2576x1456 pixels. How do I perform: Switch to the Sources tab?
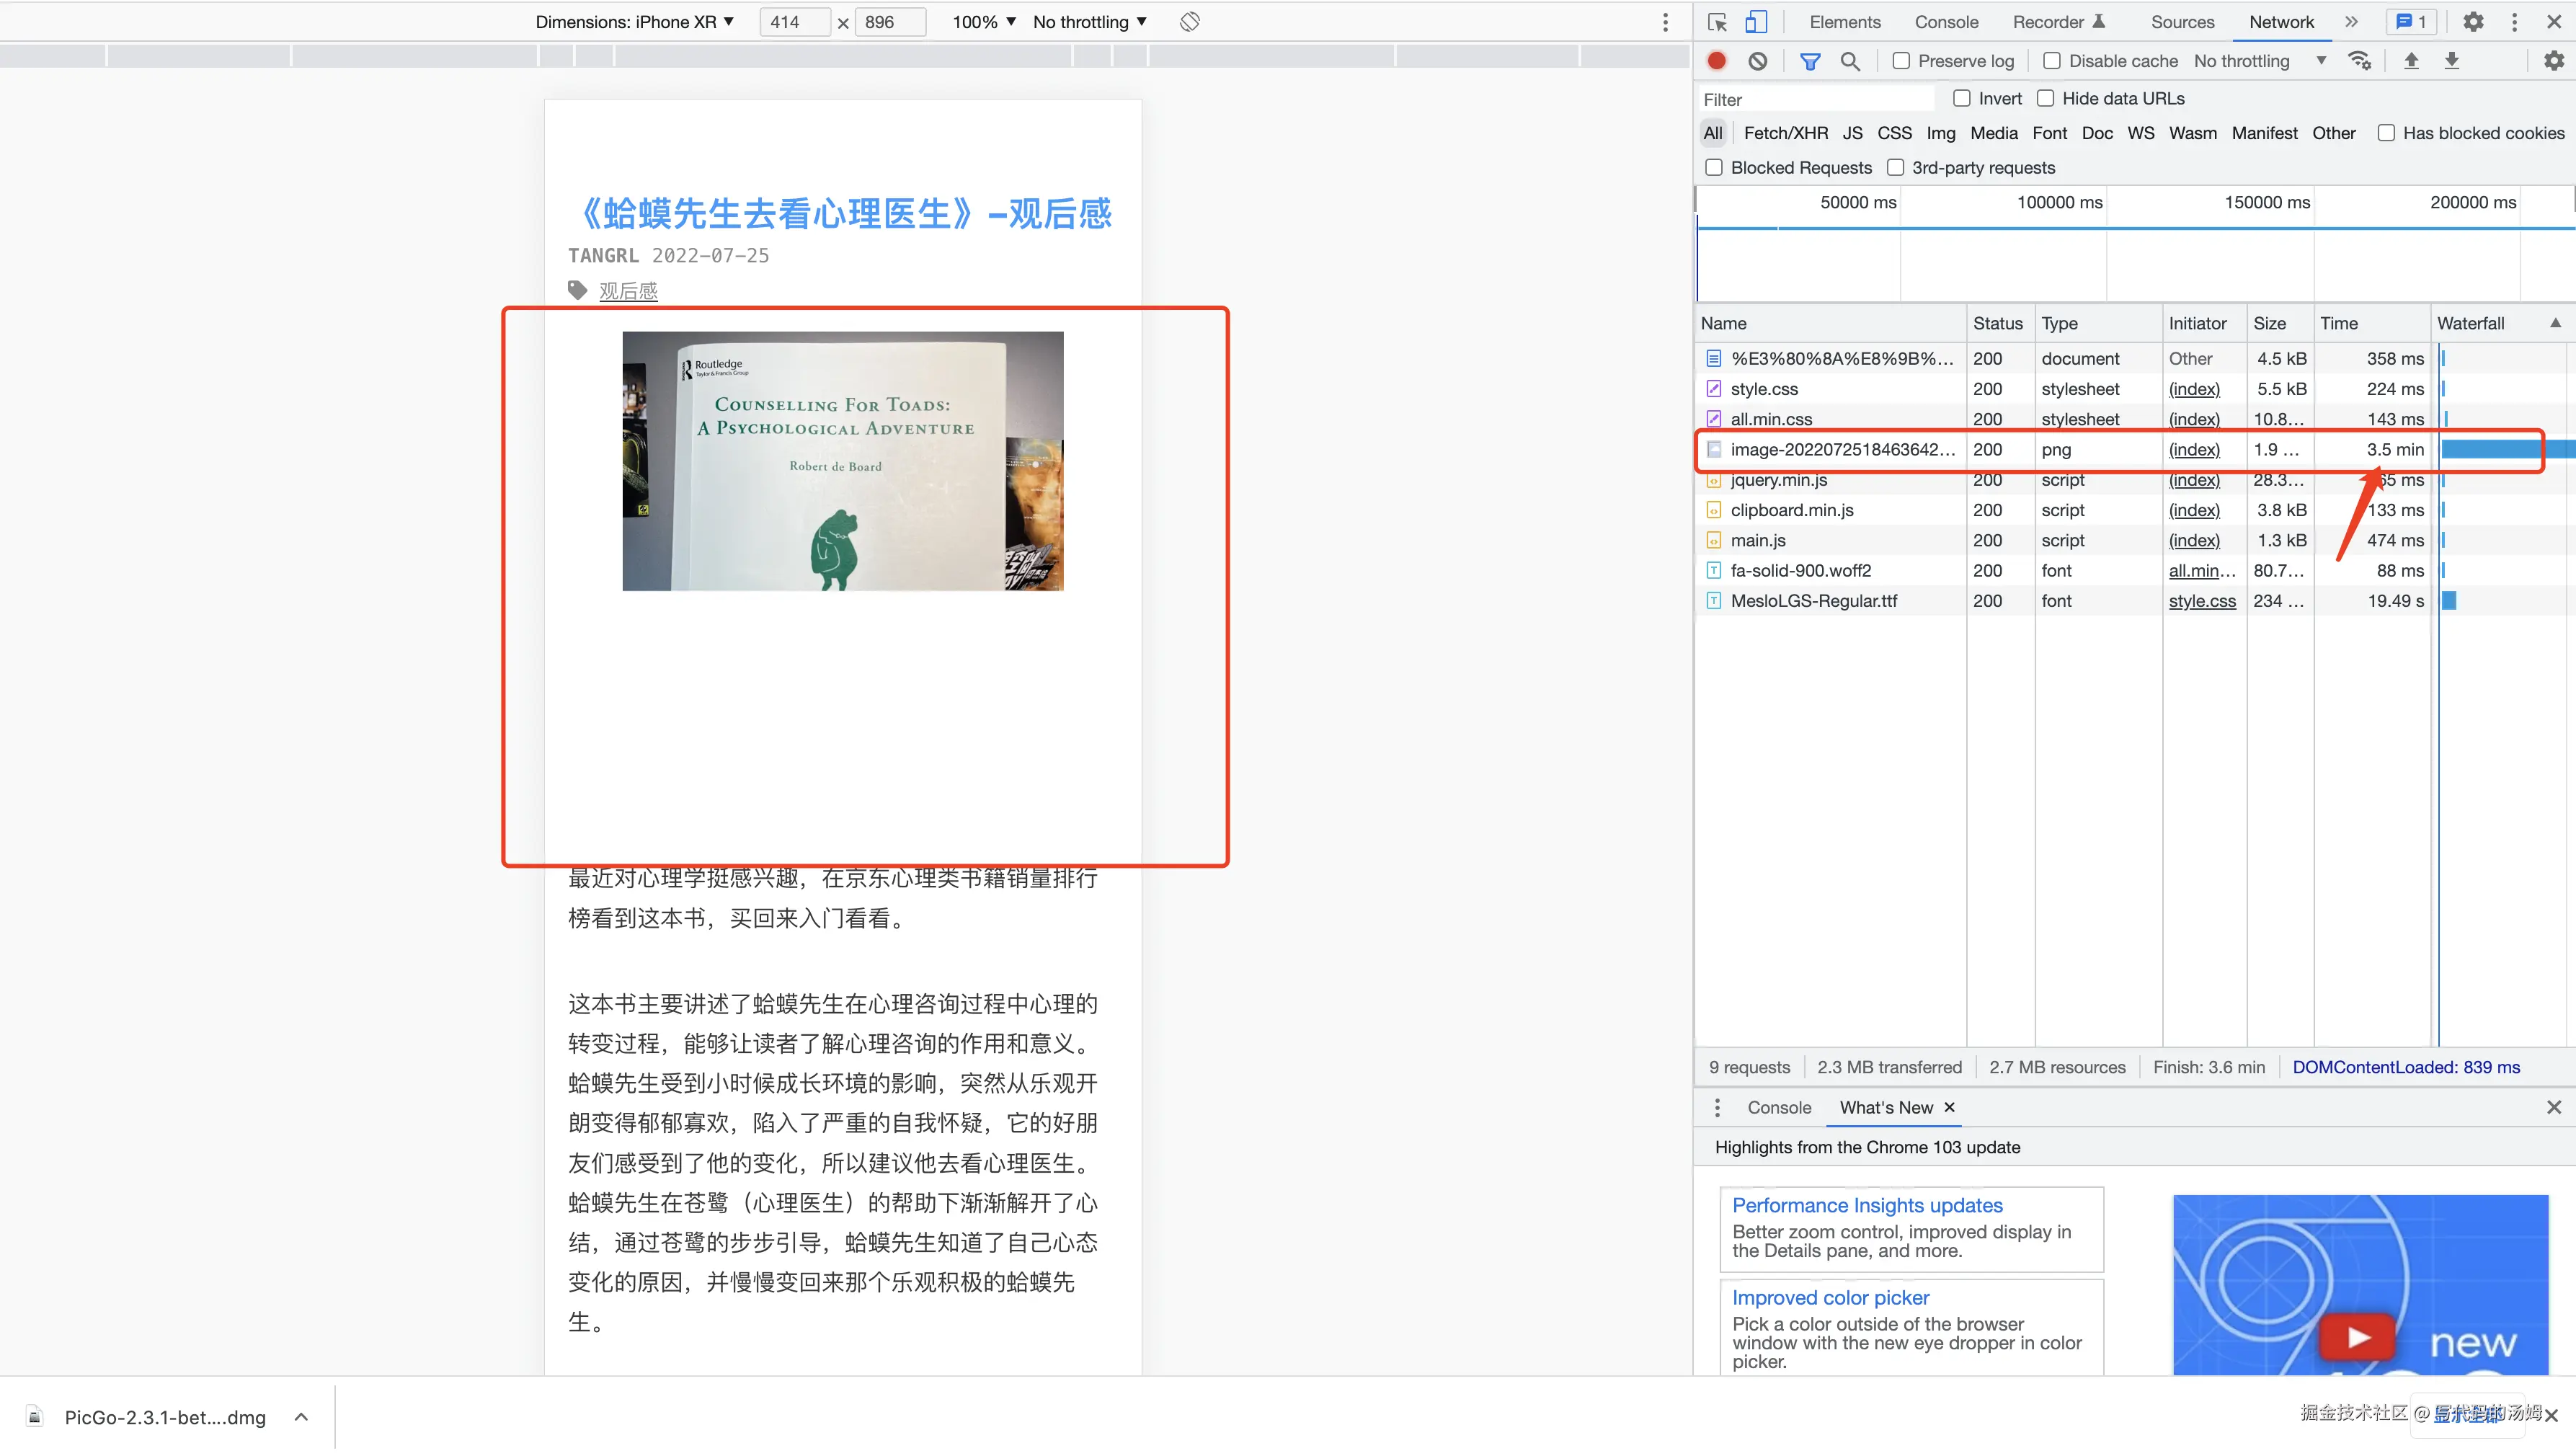click(x=2182, y=21)
